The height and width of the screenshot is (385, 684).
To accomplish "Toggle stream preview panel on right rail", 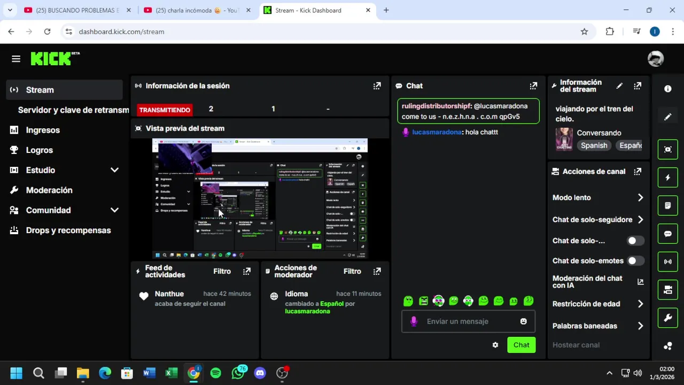I will click(x=668, y=149).
